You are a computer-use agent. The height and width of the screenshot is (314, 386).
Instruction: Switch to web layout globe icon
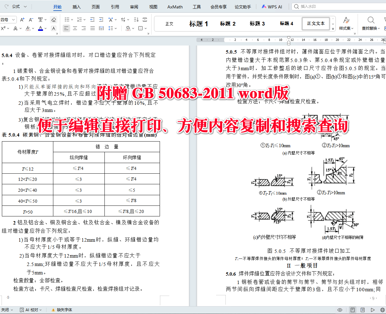click(383, 310)
